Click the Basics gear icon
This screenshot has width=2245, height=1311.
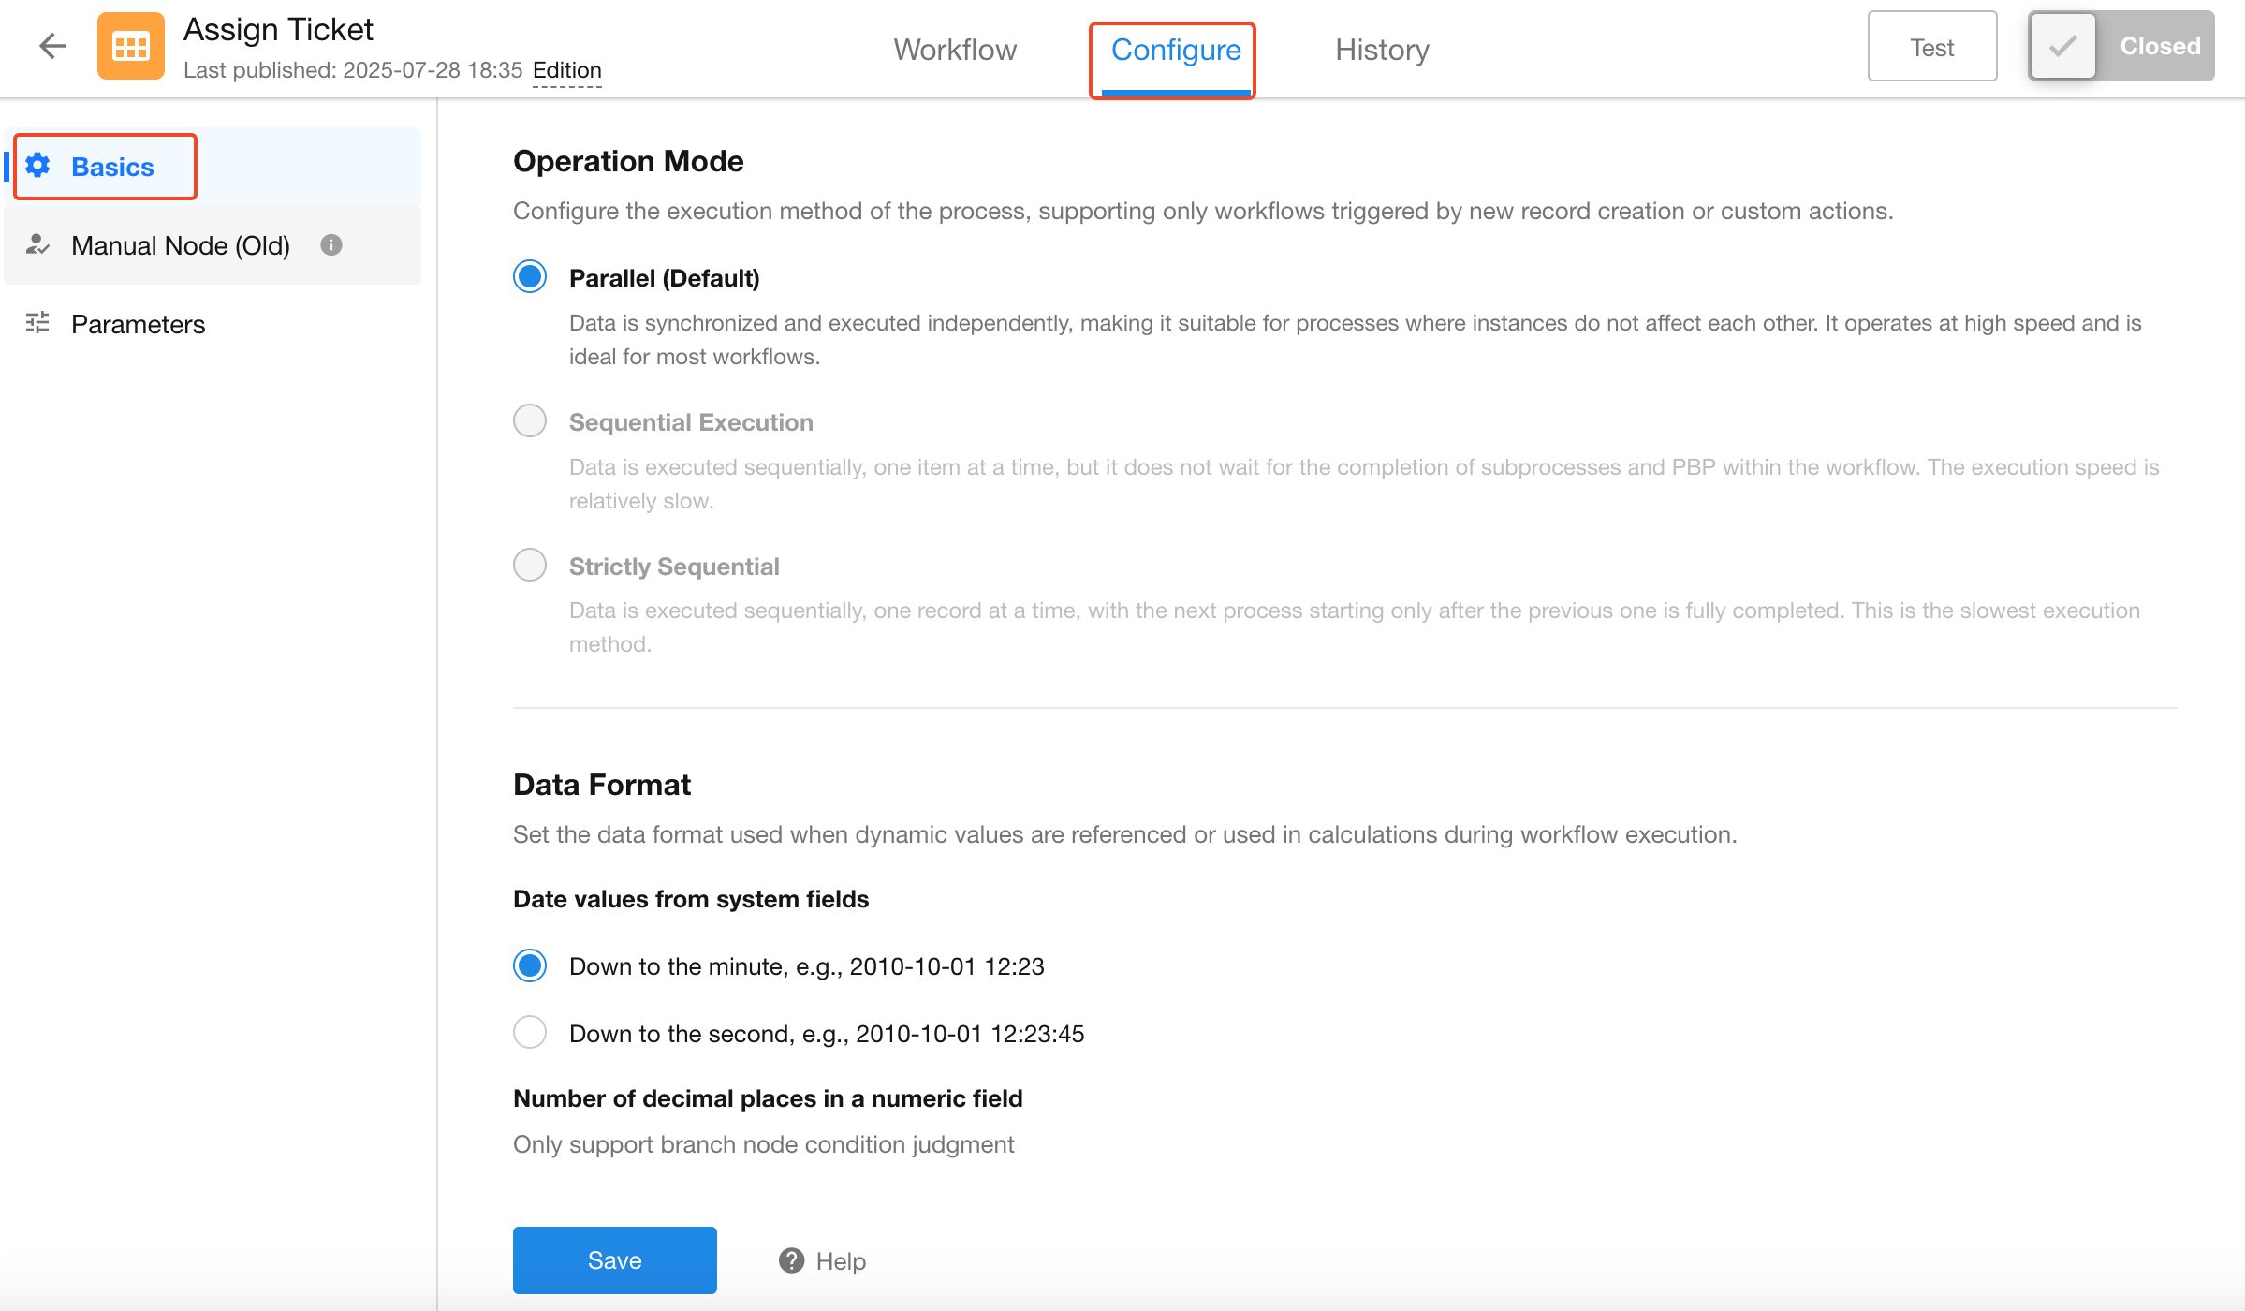coord(38,166)
